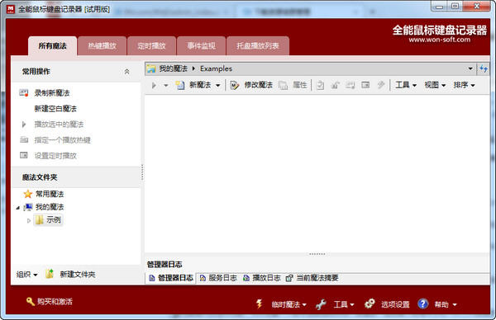Open the address bar path dropdown
The width and height of the screenshot is (496, 320).
(x=470, y=68)
